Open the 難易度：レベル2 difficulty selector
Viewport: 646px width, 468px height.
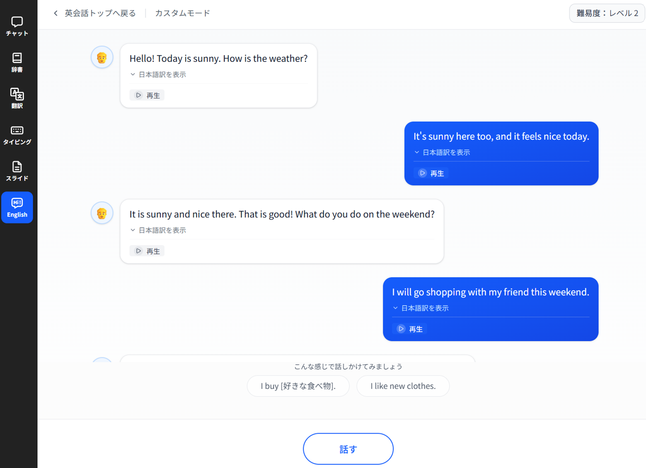(607, 14)
